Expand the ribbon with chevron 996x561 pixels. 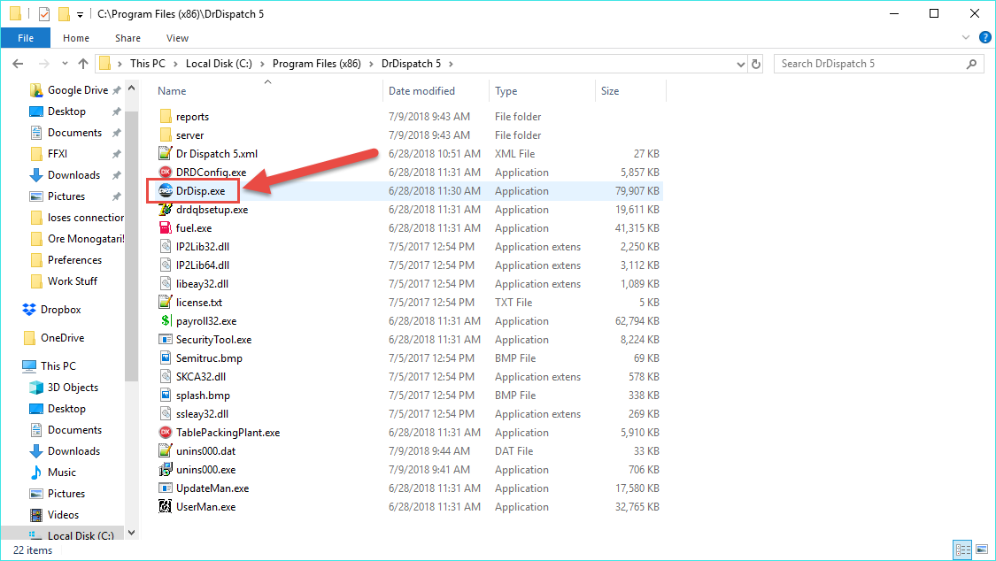(966, 37)
